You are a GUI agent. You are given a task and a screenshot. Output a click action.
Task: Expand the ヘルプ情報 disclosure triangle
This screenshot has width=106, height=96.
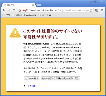coord(25,86)
